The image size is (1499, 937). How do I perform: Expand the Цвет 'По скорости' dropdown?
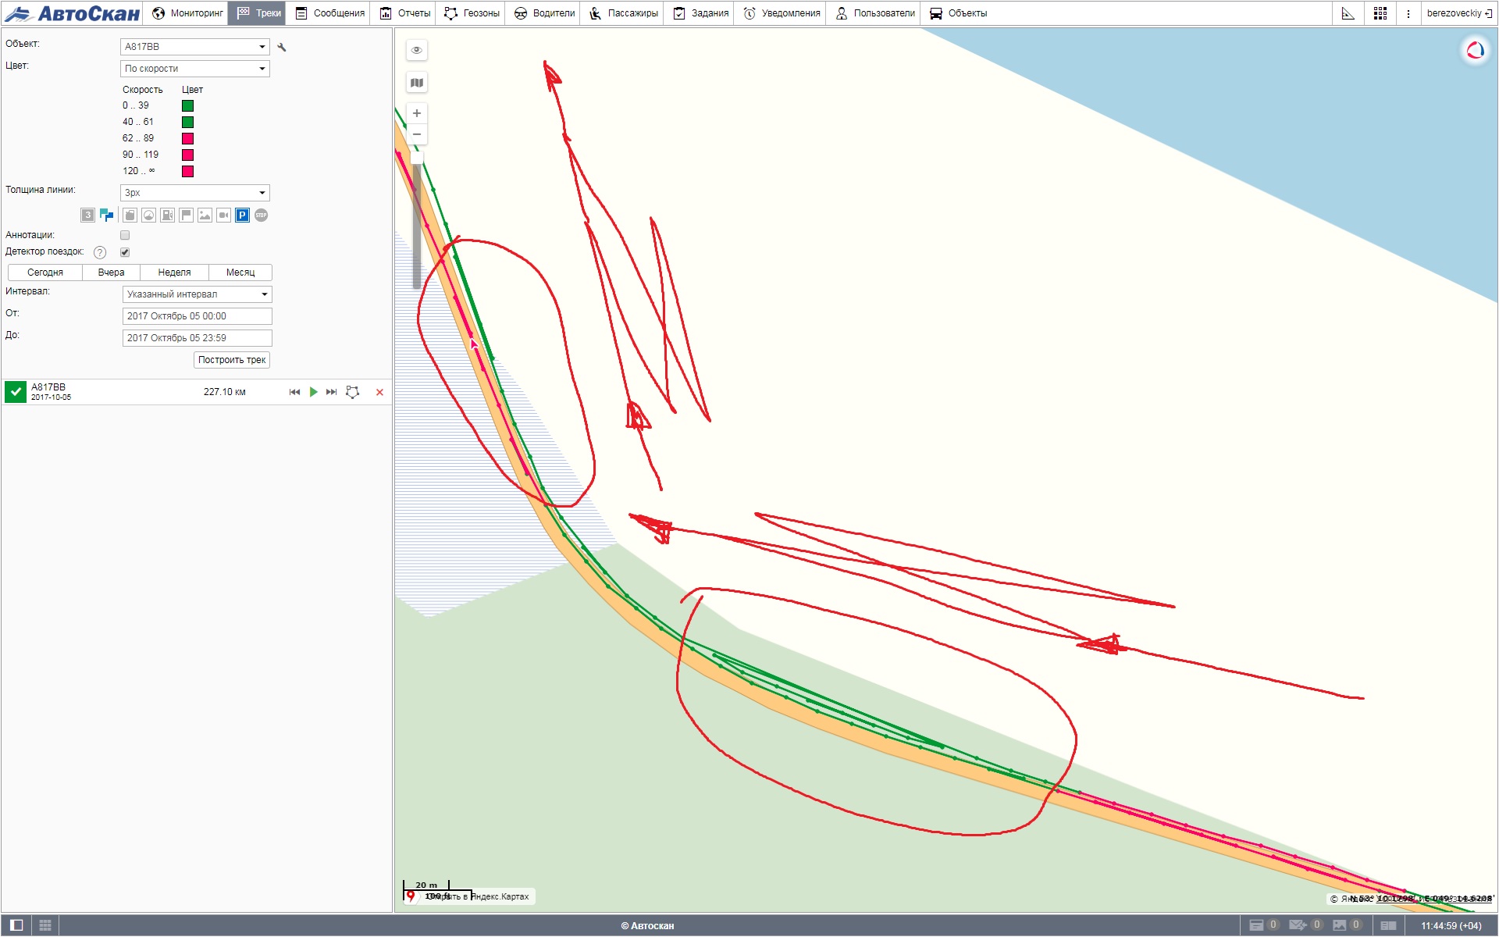195,69
